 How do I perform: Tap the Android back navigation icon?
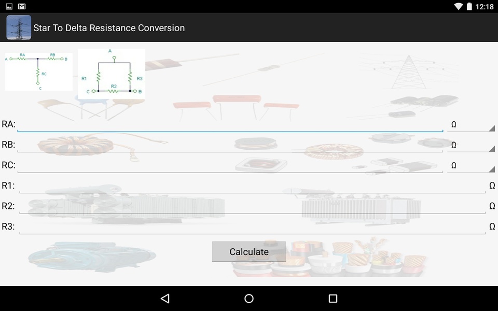pos(165,299)
